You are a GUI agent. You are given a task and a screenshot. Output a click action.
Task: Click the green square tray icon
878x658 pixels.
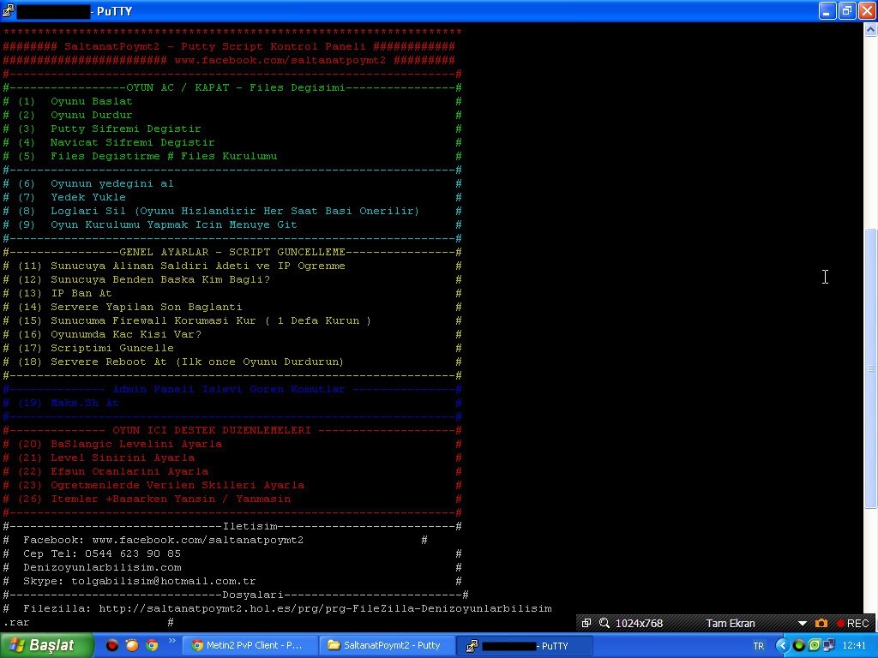click(x=815, y=645)
